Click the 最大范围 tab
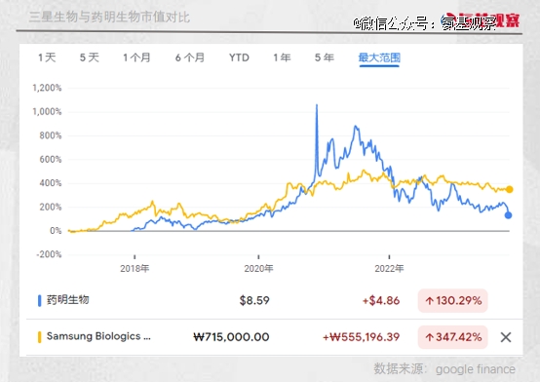 (x=379, y=57)
